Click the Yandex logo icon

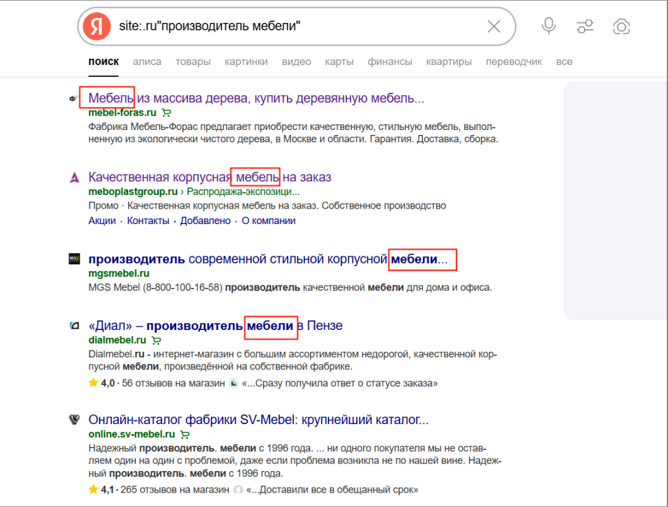[96, 27]
